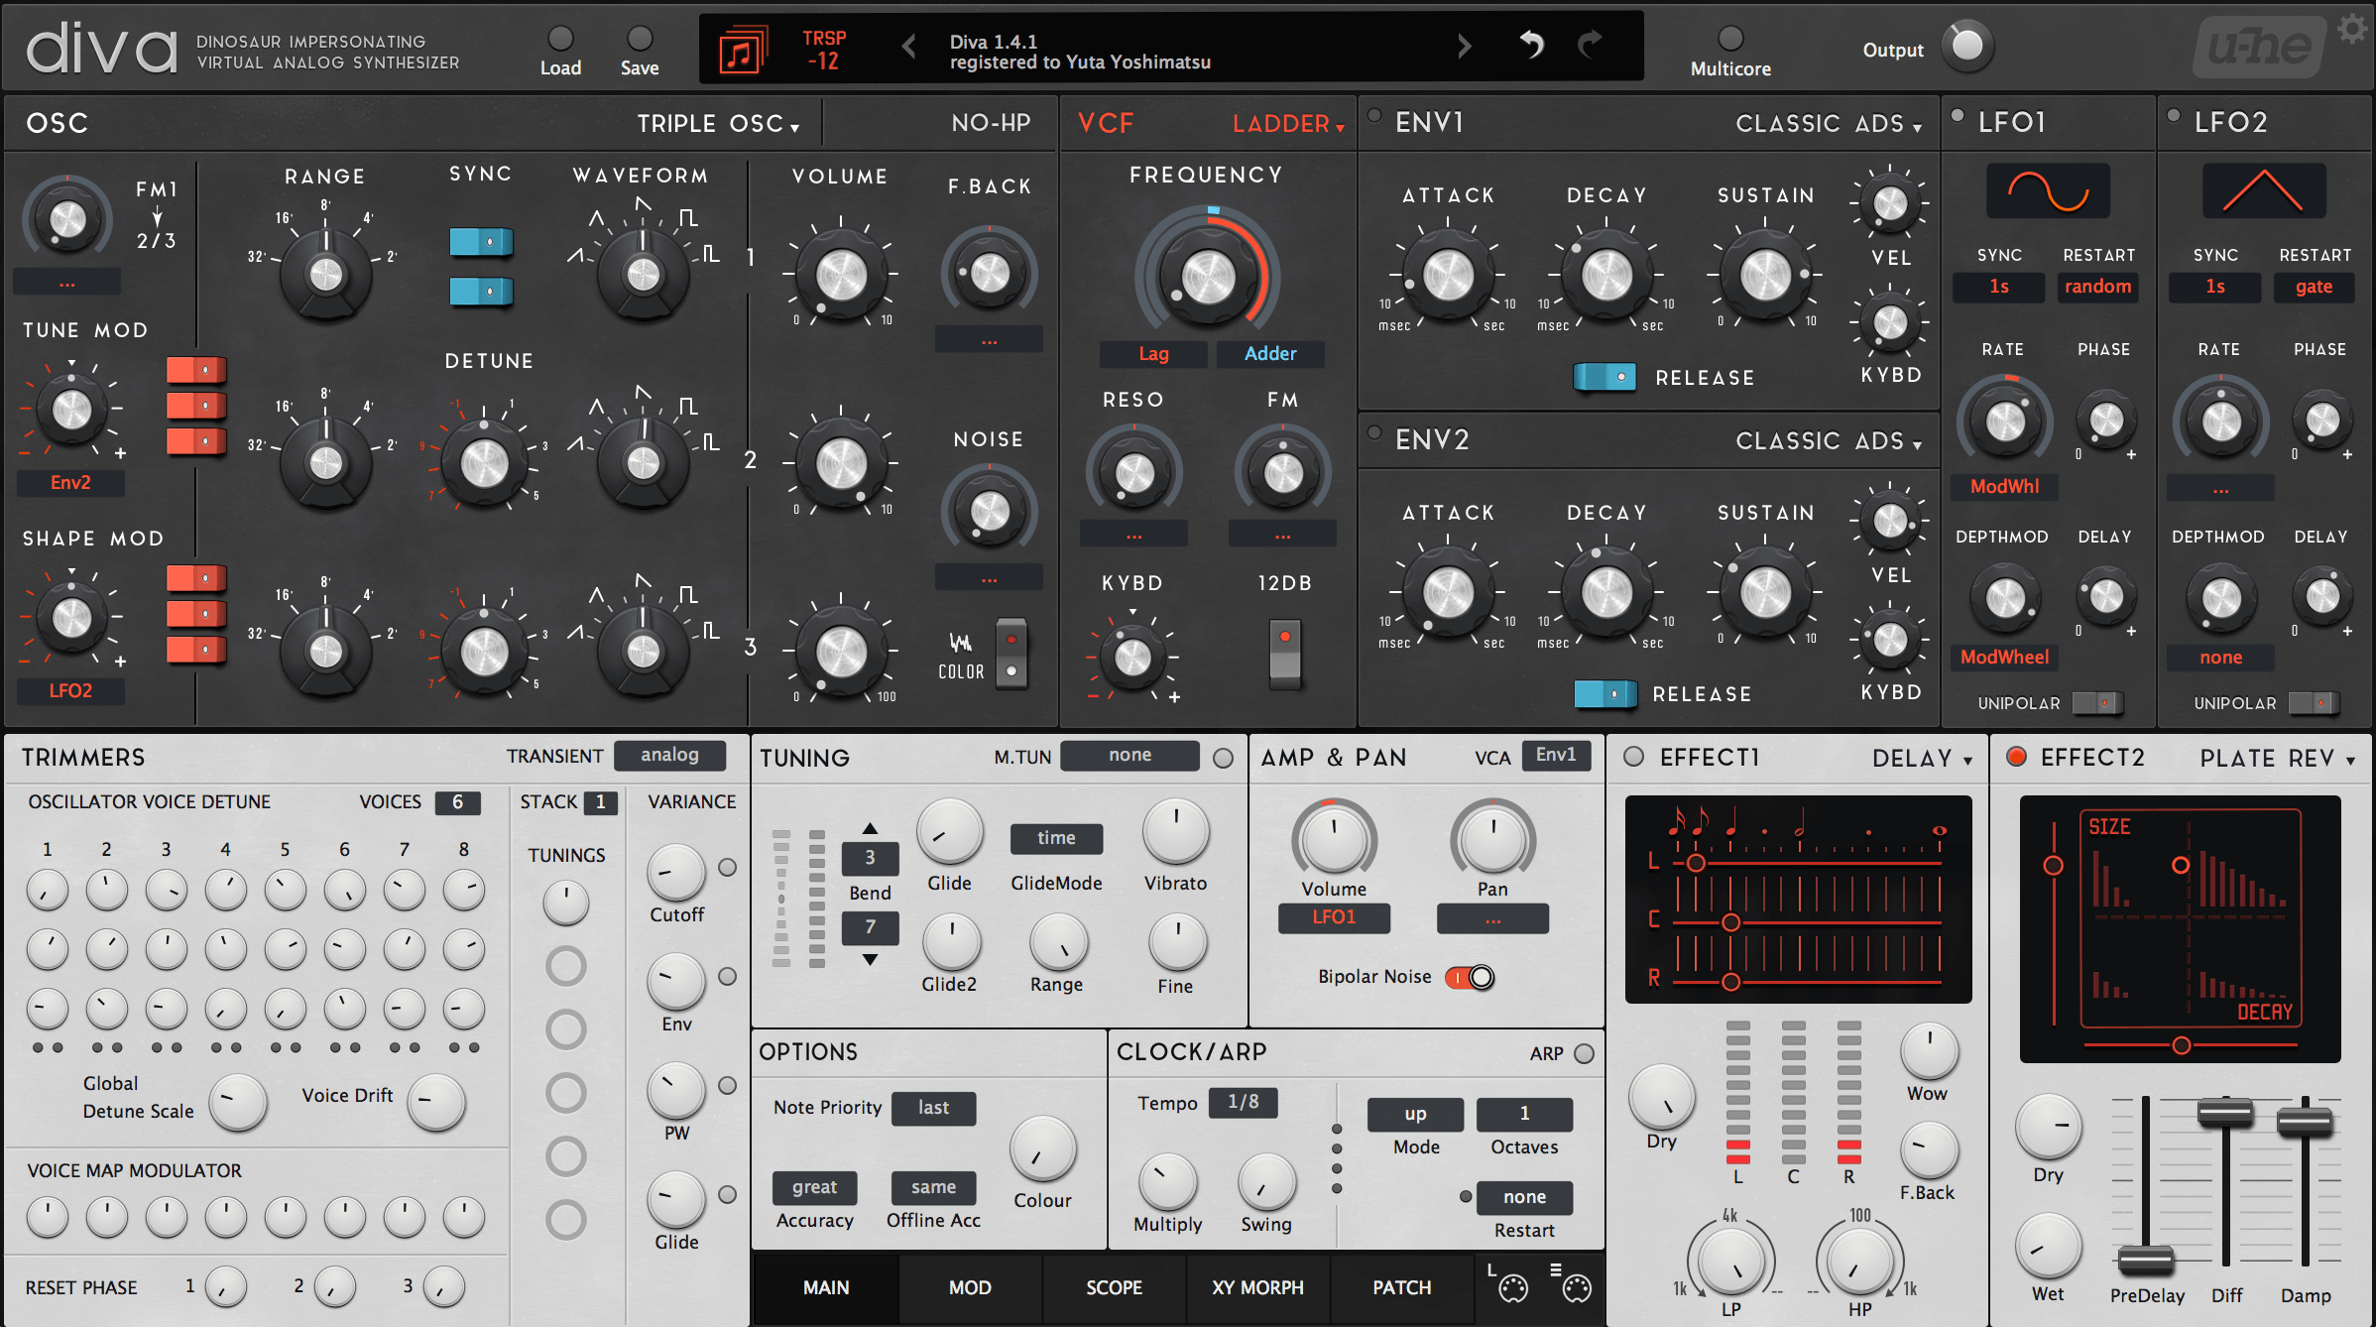The image size is (2376, 1327).
Task: Click the LFO1 sine waveform display
Action: click(x=2048, y=190)
